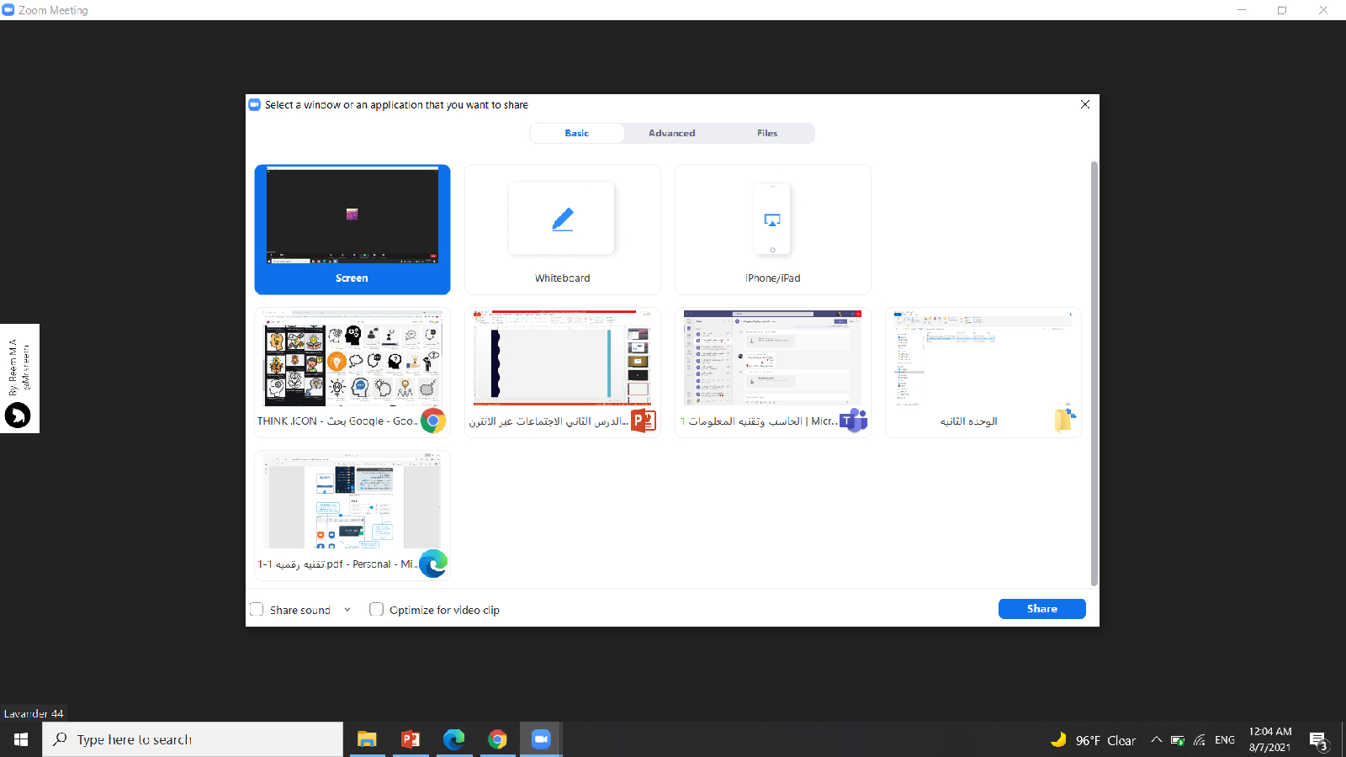
Task: Click the PowerPoint taskbar icon
Action: (x=411, y=739)
